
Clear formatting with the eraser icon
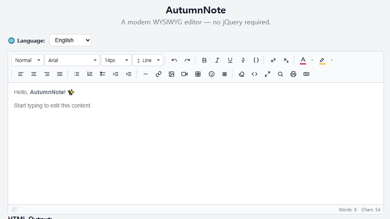click(x=241, y=74)
